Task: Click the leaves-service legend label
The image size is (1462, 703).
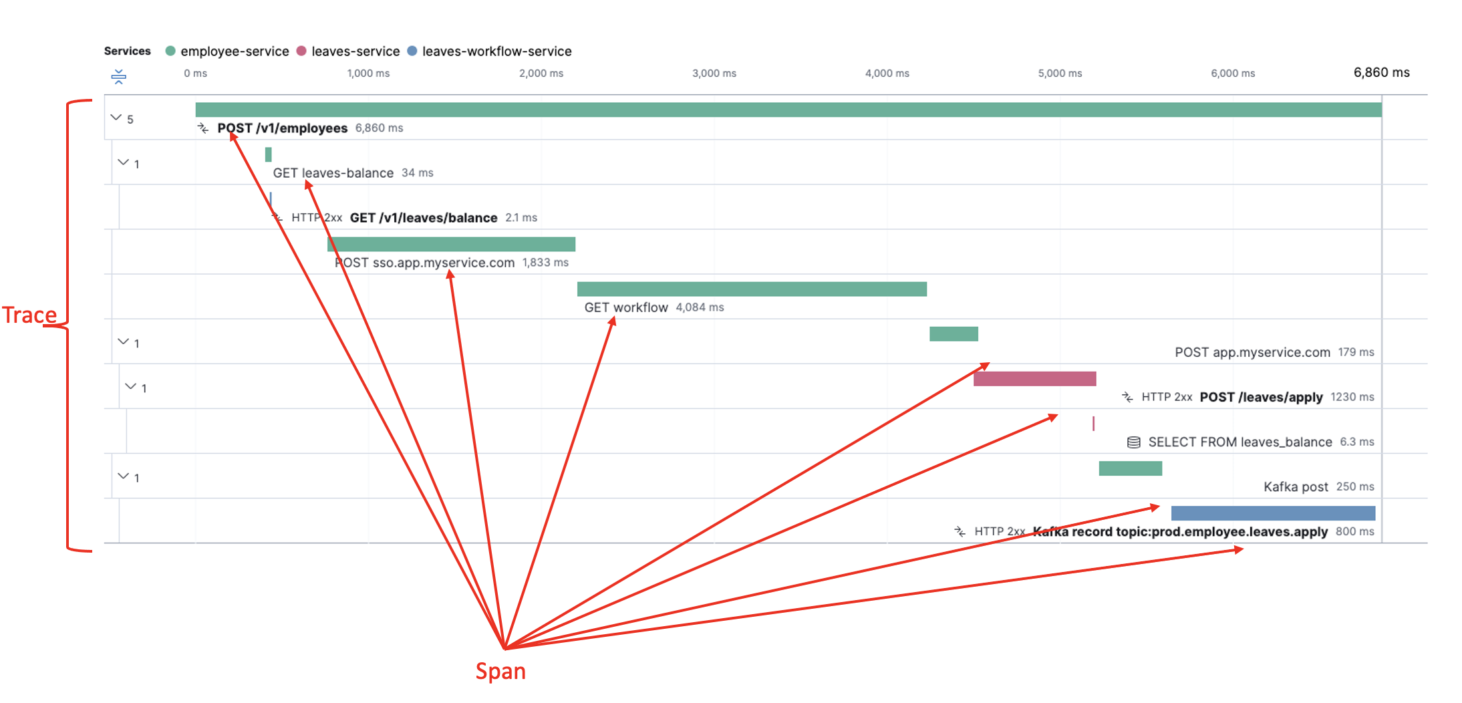Action: [355, 51]
